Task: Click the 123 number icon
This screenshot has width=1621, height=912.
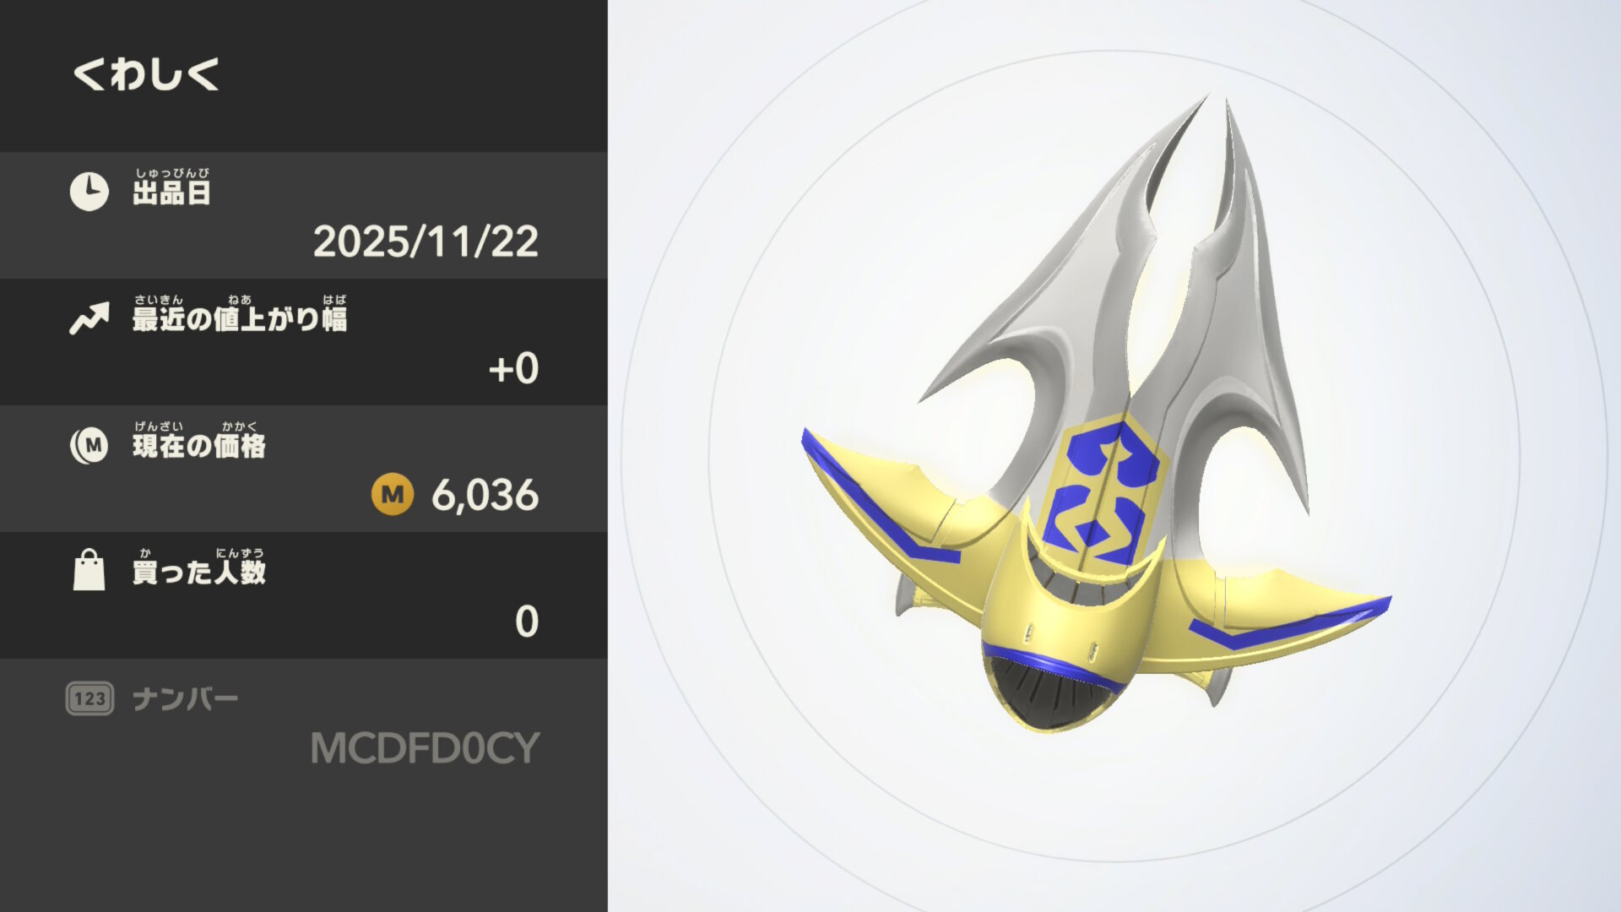Action: (x=89, y=698)
